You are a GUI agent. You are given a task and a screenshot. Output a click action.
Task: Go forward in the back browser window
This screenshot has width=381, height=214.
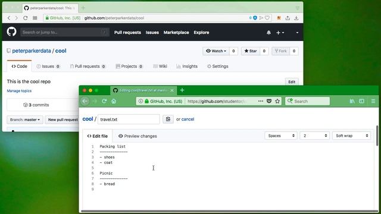(16, 18)
